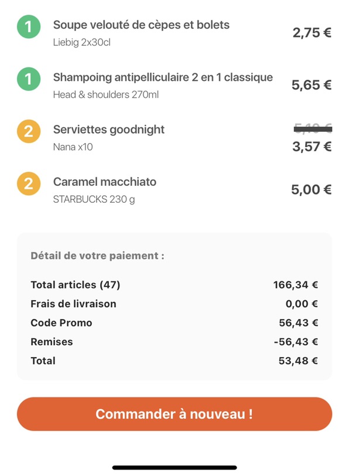This screenshot has height=476, width=349.
Task: Select the Code Promo row
Action: pyautogui.click(x=174, y=322)
